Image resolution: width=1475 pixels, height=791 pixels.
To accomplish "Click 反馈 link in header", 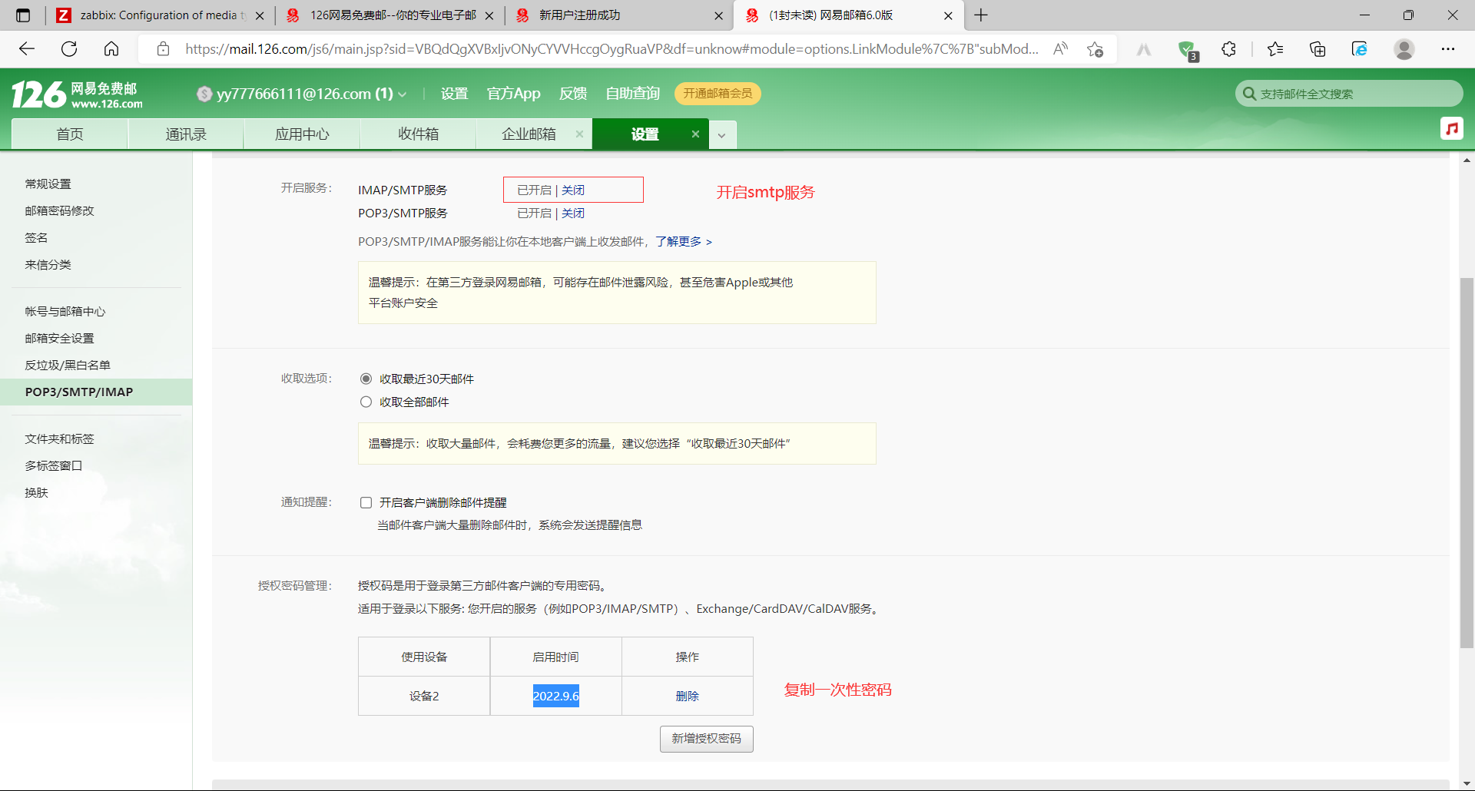I will click(x=573, y=94).
